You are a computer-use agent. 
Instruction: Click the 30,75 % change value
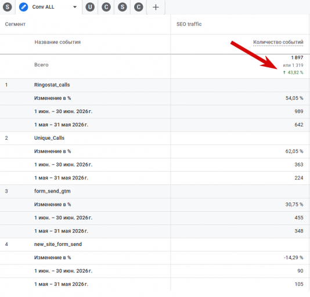(294, 205)
